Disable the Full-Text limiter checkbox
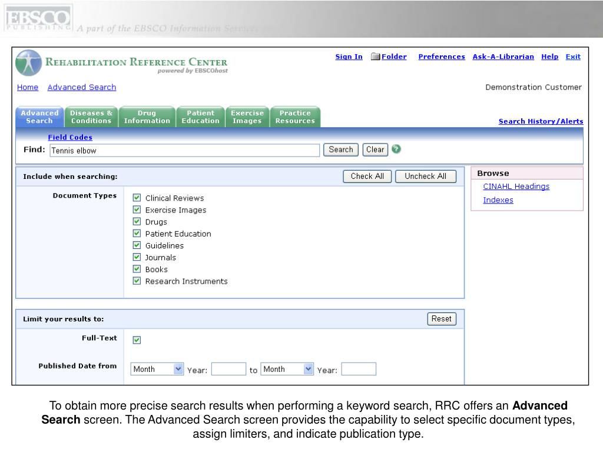The height and width of the screenshot is (452, 603). coord(137,340)
